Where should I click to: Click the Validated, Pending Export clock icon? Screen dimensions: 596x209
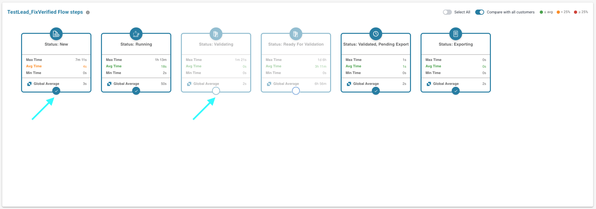[x=376, y=34]
